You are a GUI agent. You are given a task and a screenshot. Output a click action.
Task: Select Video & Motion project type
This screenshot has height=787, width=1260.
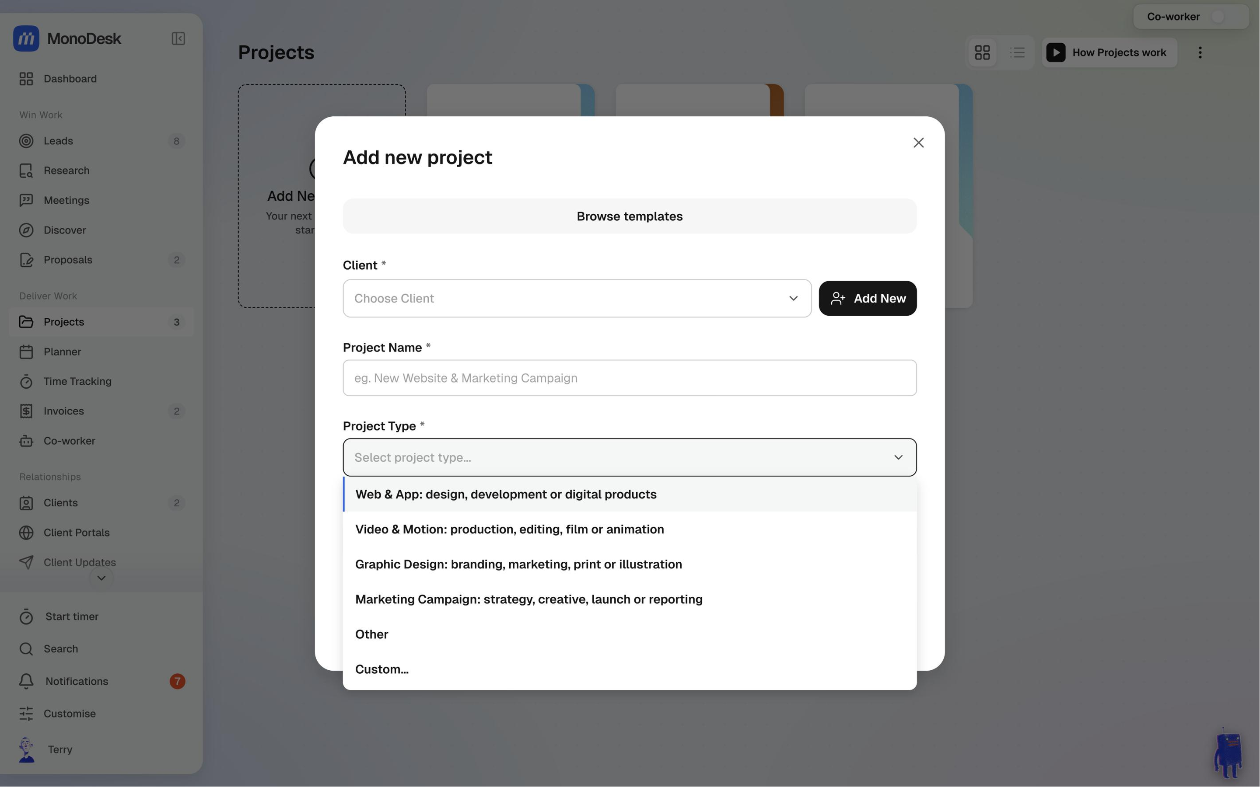tap(630, 529)
